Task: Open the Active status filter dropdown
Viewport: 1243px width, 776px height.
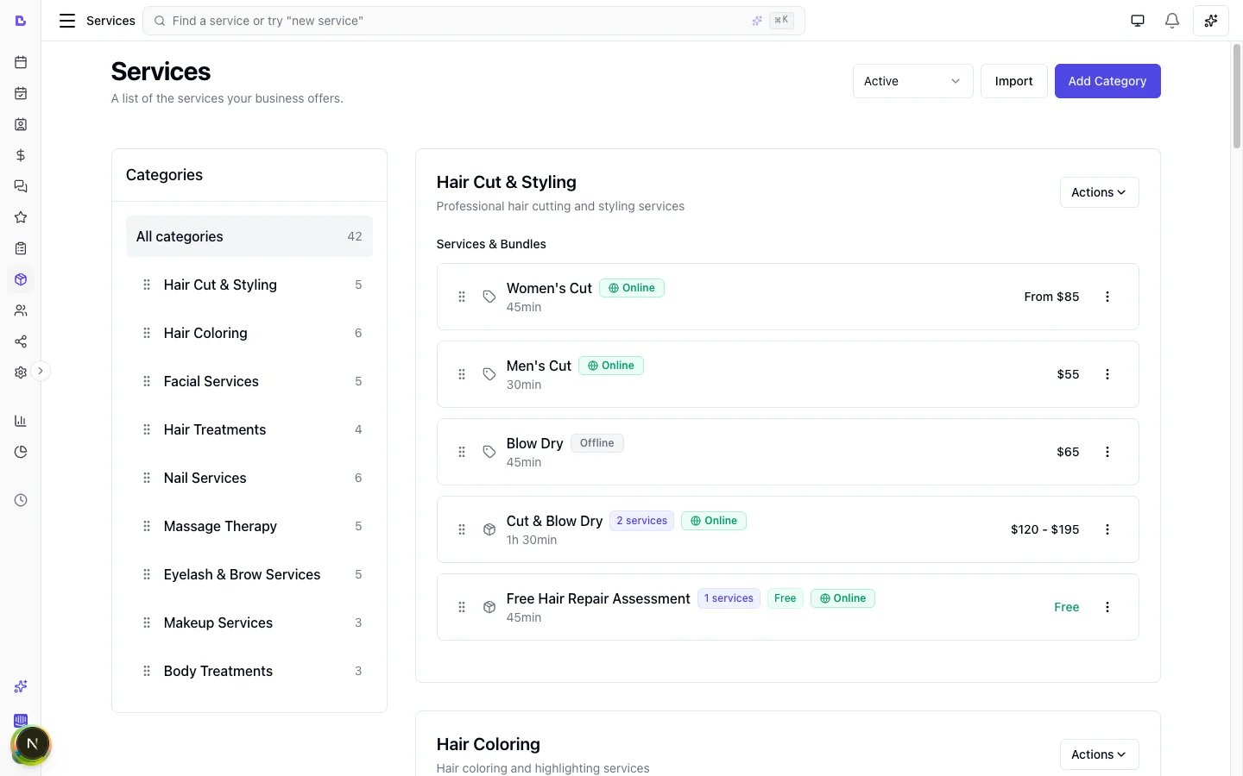Action: [912, 81]
